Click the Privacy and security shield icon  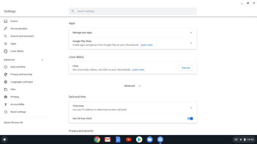click(6, 74)
